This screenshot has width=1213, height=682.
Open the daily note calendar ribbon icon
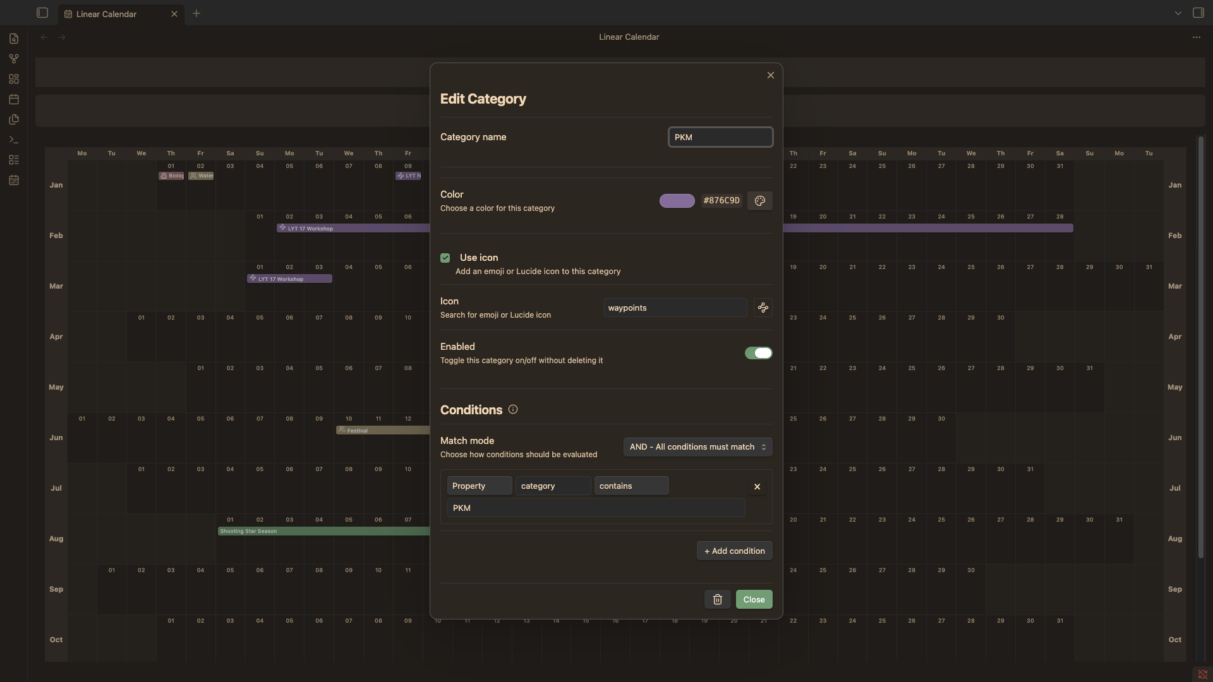[14, 99]
